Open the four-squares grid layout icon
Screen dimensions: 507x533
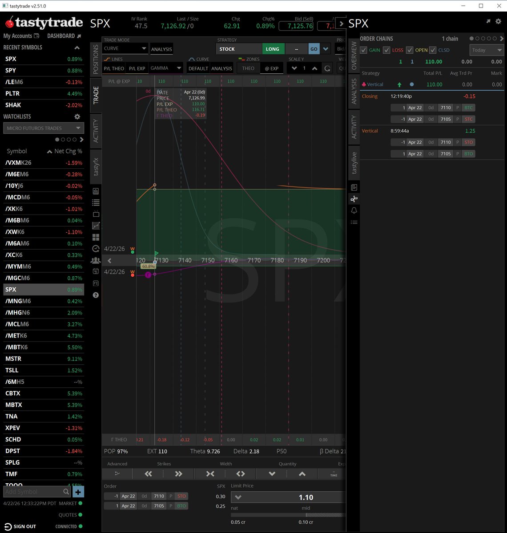(x=96, y=237)
